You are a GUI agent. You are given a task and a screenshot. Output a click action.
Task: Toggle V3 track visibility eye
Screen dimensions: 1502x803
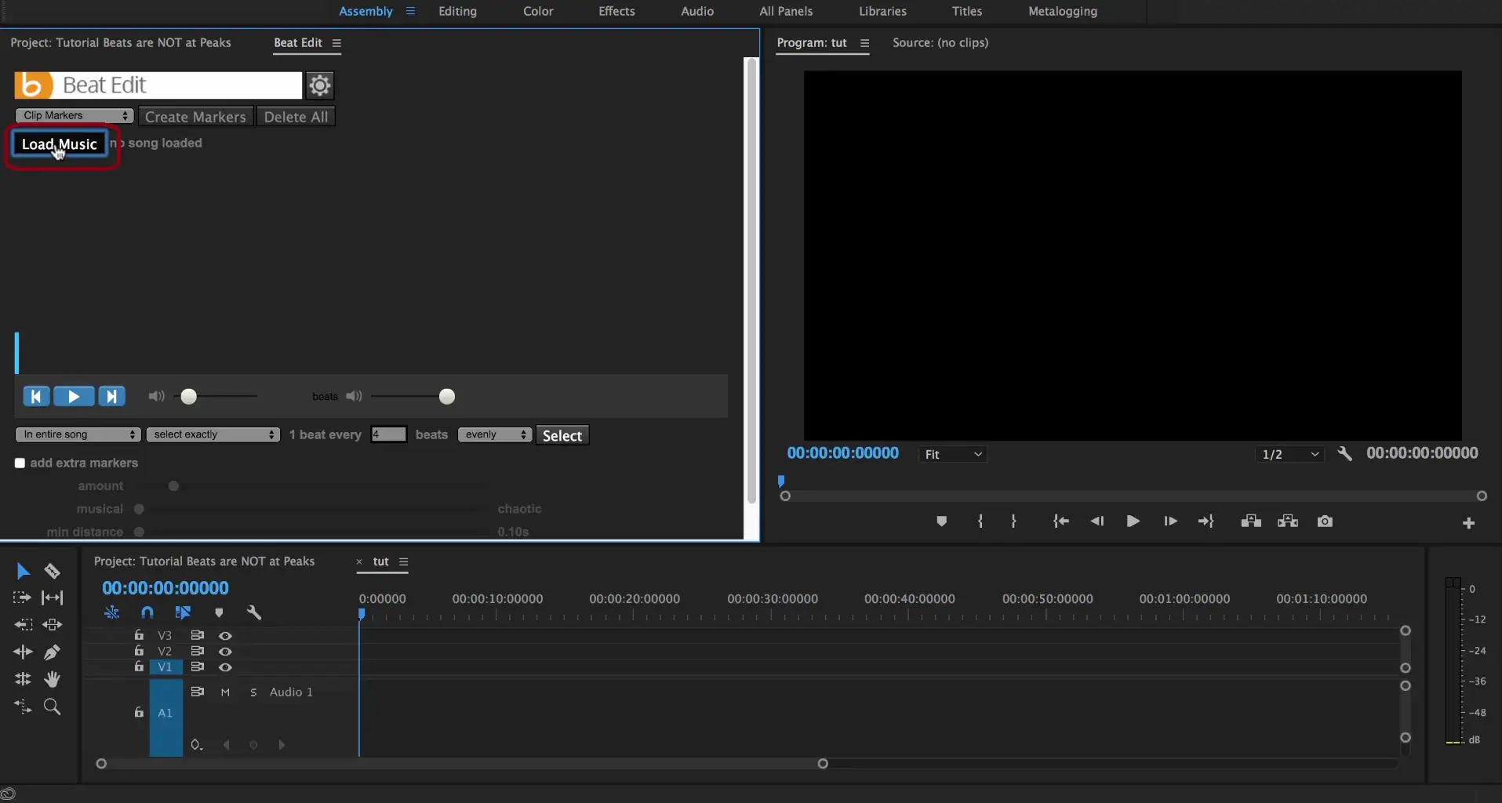(x=225, y=636)
